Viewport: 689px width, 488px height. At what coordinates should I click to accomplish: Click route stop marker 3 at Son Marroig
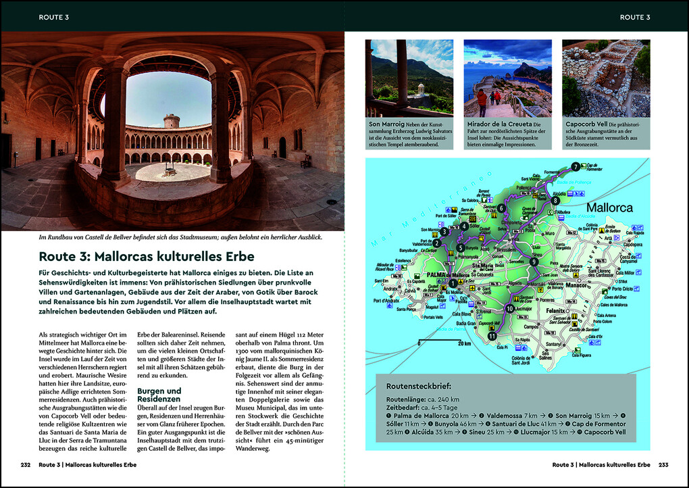click(x=444, y=232)
